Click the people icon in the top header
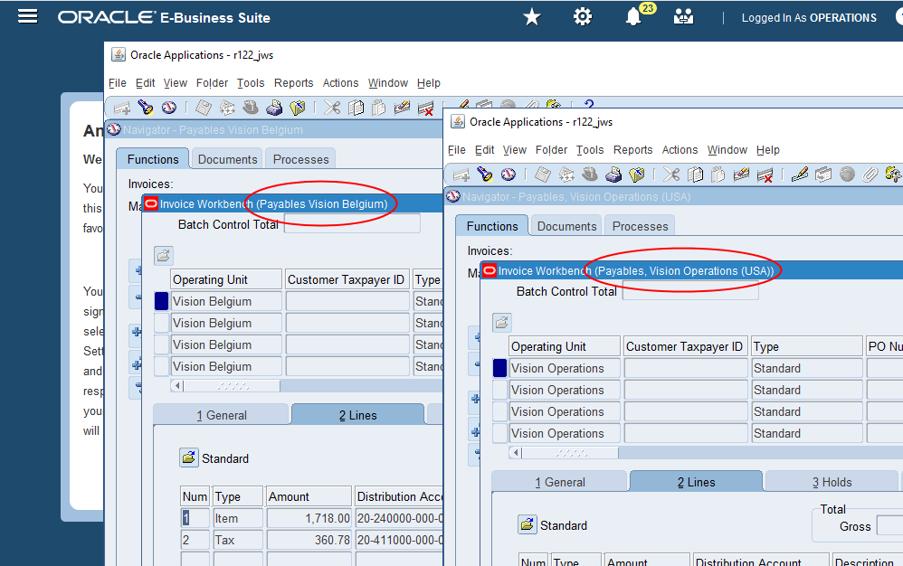The width and height of the screenshot is (903, 566). pyautogui.click(x=684, y=17)
